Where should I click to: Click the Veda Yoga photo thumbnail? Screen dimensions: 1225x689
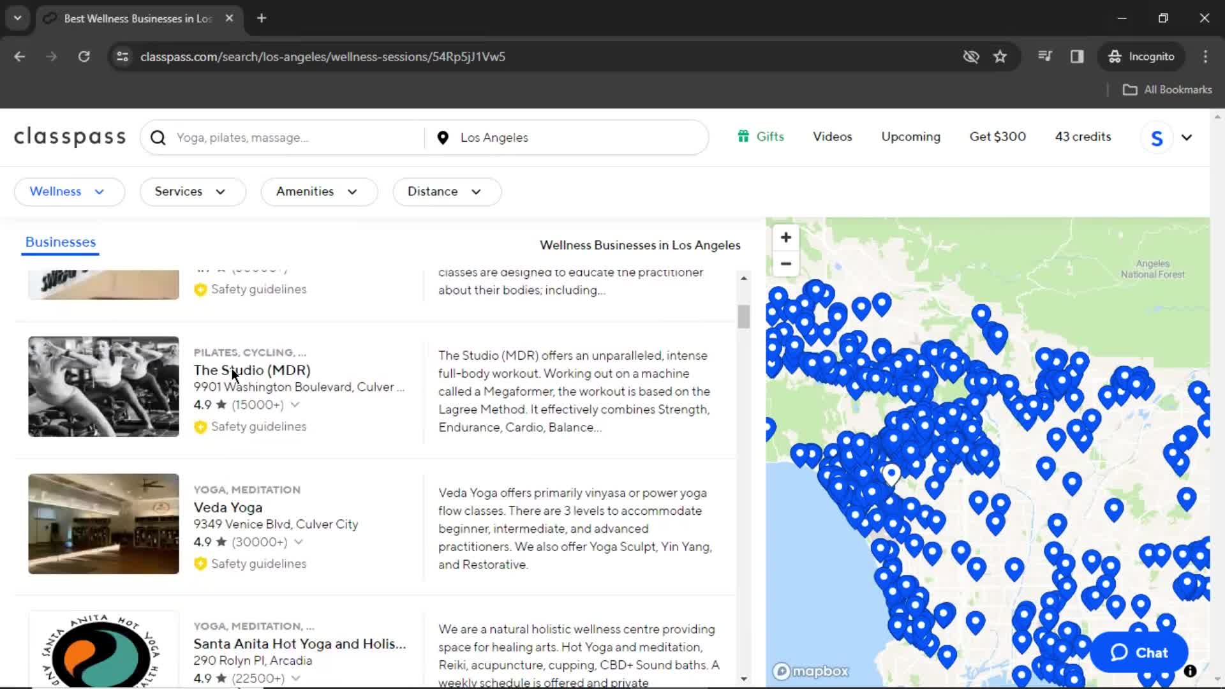click(x=103, y=524)
